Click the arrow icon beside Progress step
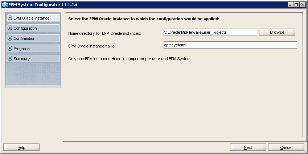308x154 pixels. pyautogui.click(x=10, y=49)
